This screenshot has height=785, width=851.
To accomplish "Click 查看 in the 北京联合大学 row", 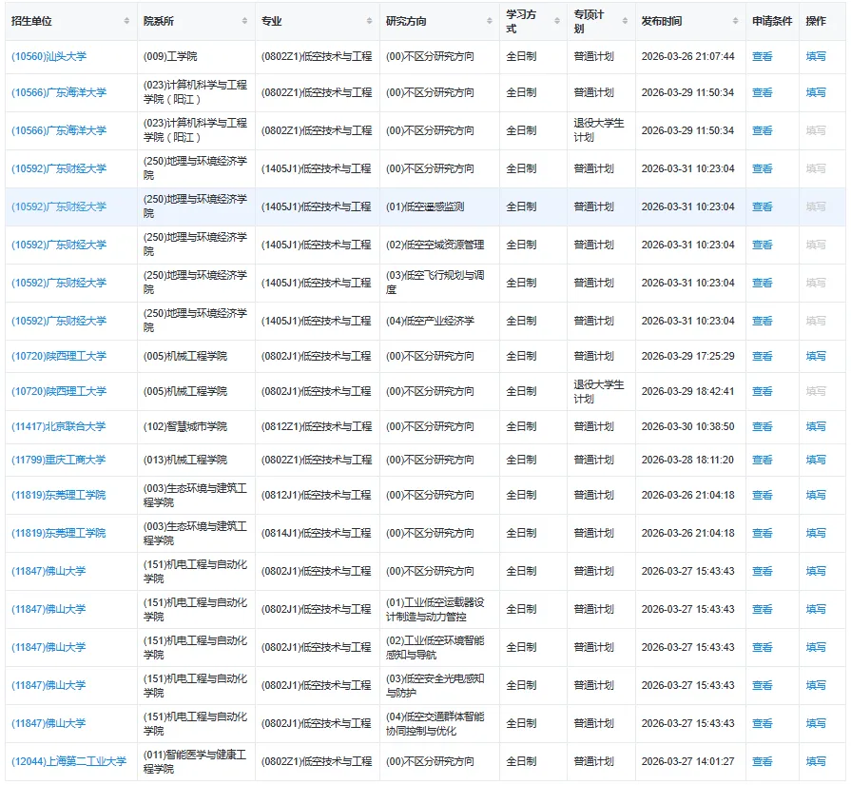I will 762,426.
